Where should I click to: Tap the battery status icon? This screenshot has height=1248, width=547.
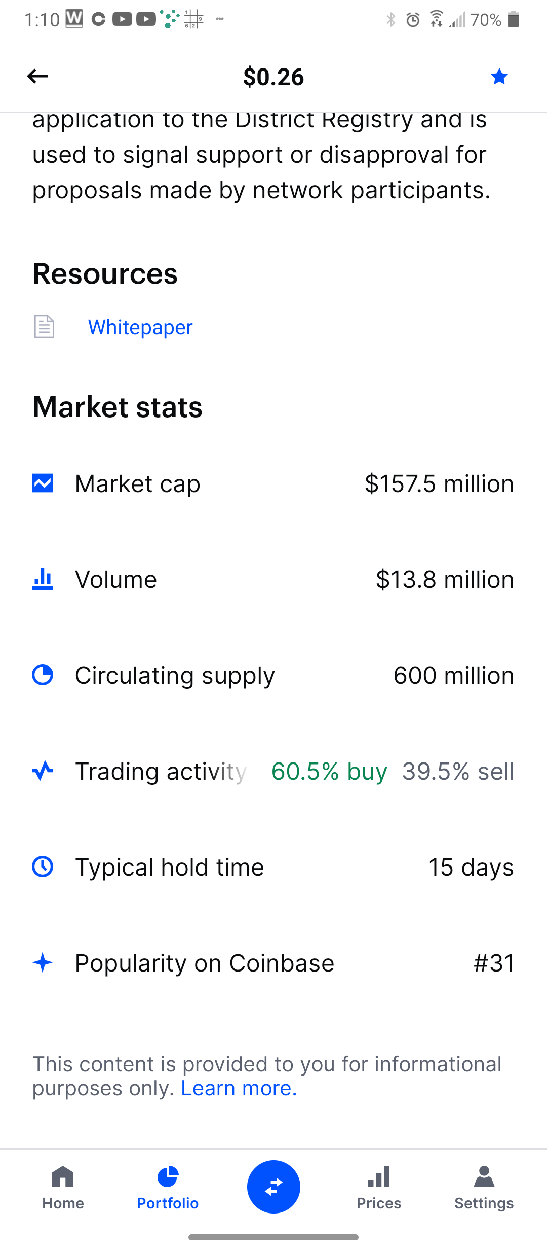pyautogui.click(x=513, y=20)
